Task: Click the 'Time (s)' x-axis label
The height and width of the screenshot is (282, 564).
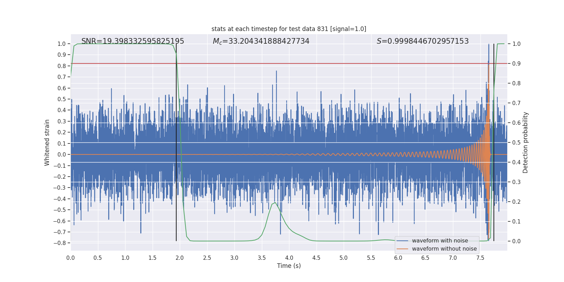Action: pos(289,266)
